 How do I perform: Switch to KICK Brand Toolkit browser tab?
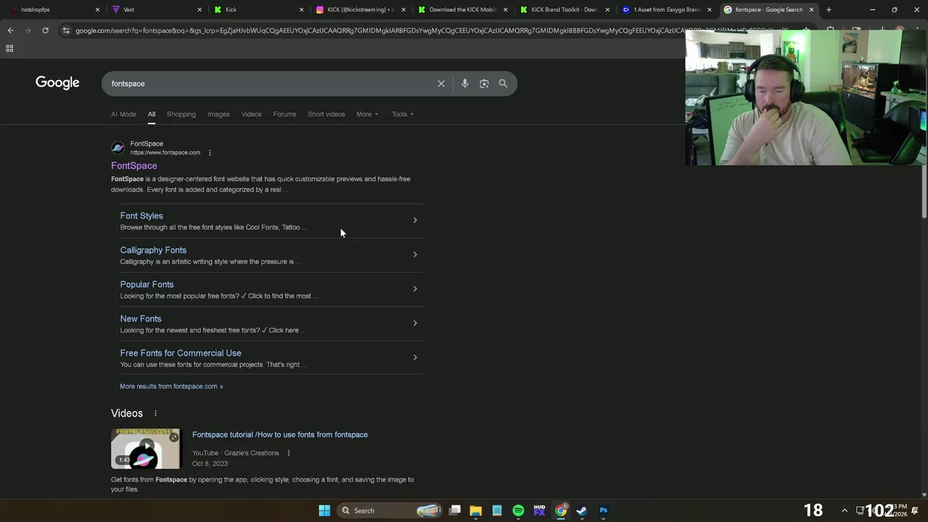coord(564,9)
